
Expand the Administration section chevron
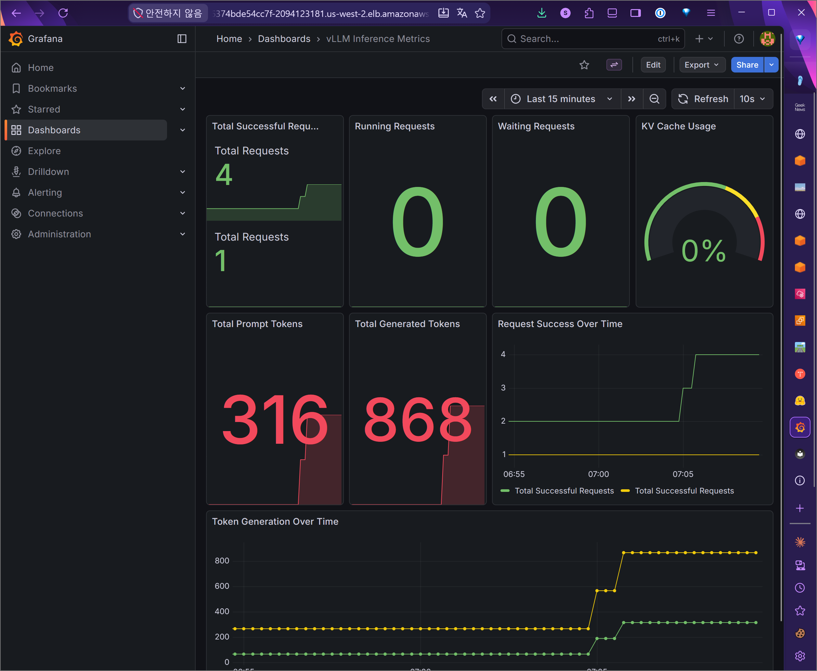[183, 234]
